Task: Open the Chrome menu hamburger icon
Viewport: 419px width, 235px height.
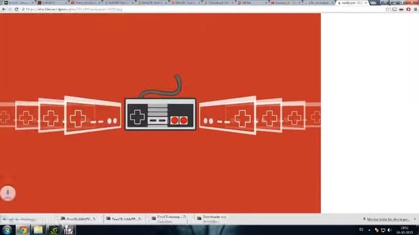Action: pyautogui.click(x=416, y=9)
